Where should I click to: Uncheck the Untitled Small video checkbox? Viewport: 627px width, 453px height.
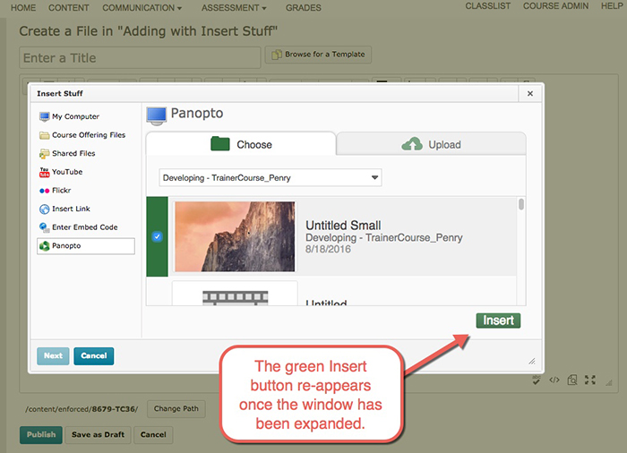(157, 236)
